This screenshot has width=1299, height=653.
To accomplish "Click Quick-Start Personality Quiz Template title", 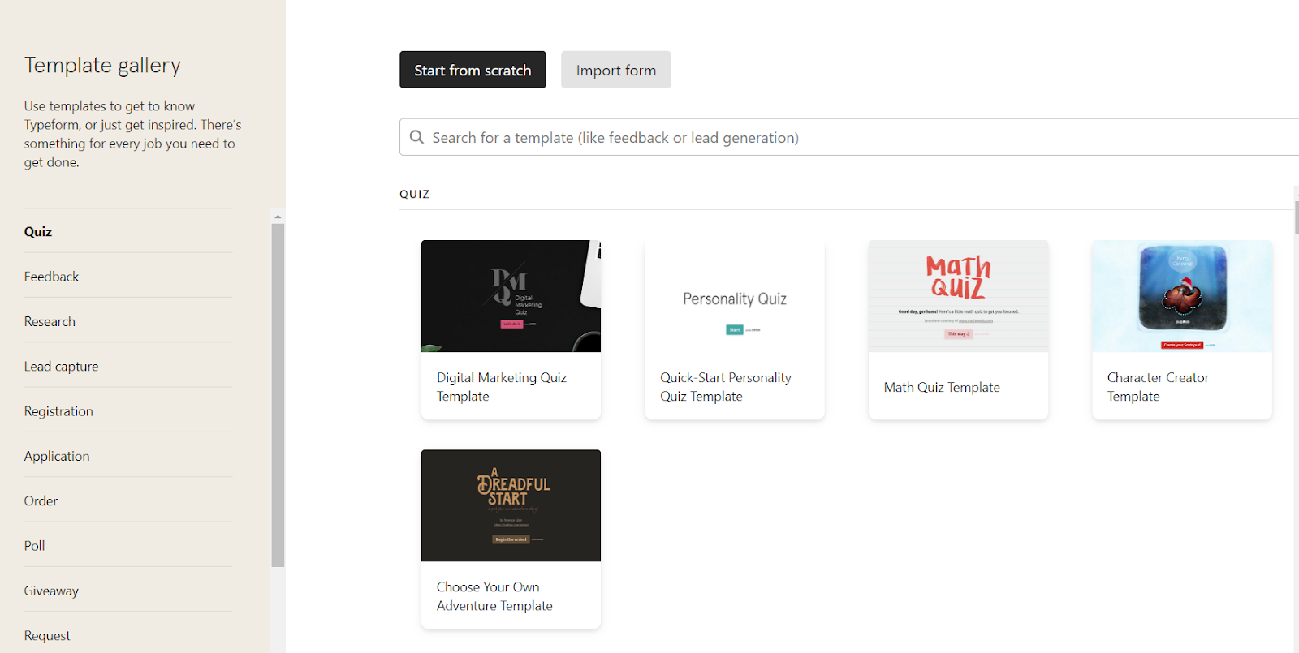I will point(726,387).
